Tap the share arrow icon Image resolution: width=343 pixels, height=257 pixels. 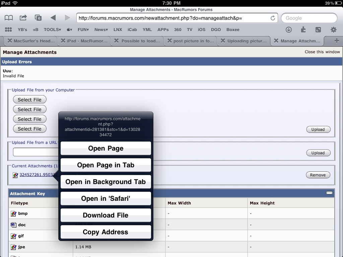coord(23,18)
